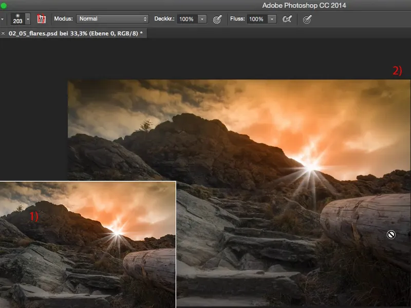Click the red "2)" label
This screenshot has width=411, height=308.
click(397, 71)
